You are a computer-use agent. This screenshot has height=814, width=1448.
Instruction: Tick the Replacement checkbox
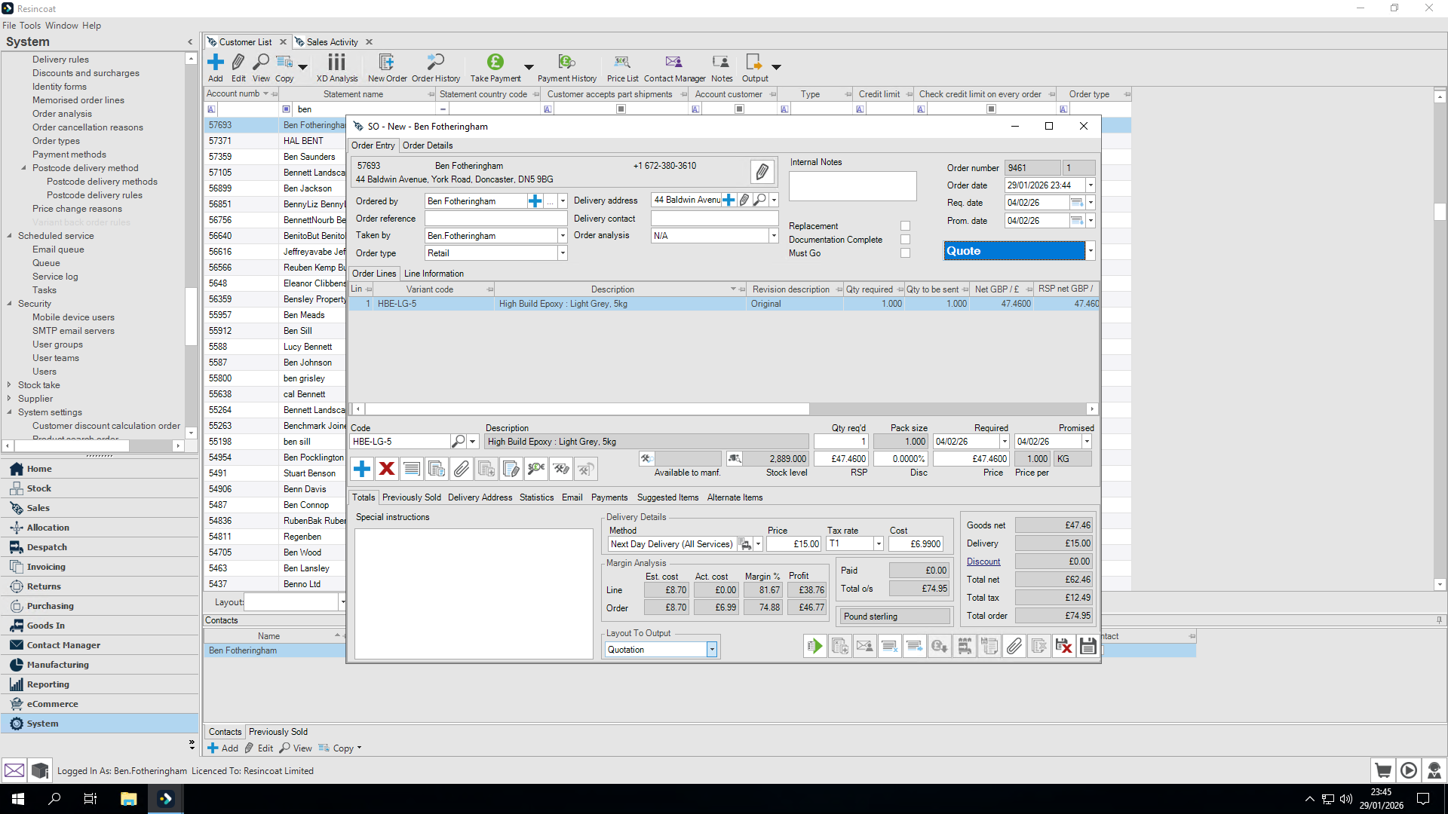(x=905, y=226)
